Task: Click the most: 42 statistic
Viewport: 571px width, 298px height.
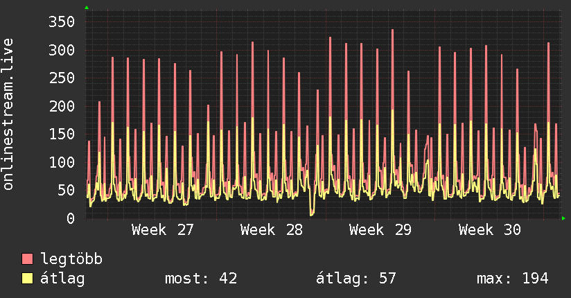Action: pos(201,279)
